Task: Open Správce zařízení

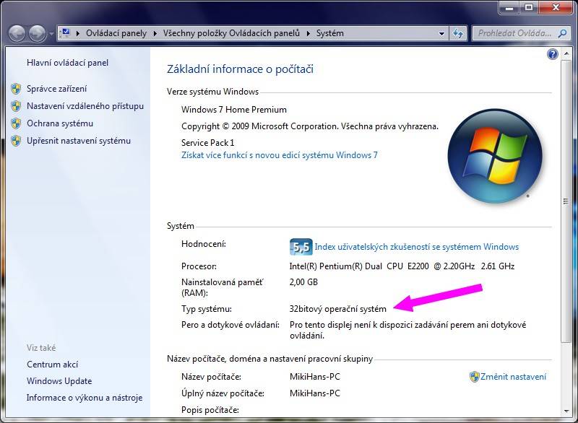Action: [57, 89]
